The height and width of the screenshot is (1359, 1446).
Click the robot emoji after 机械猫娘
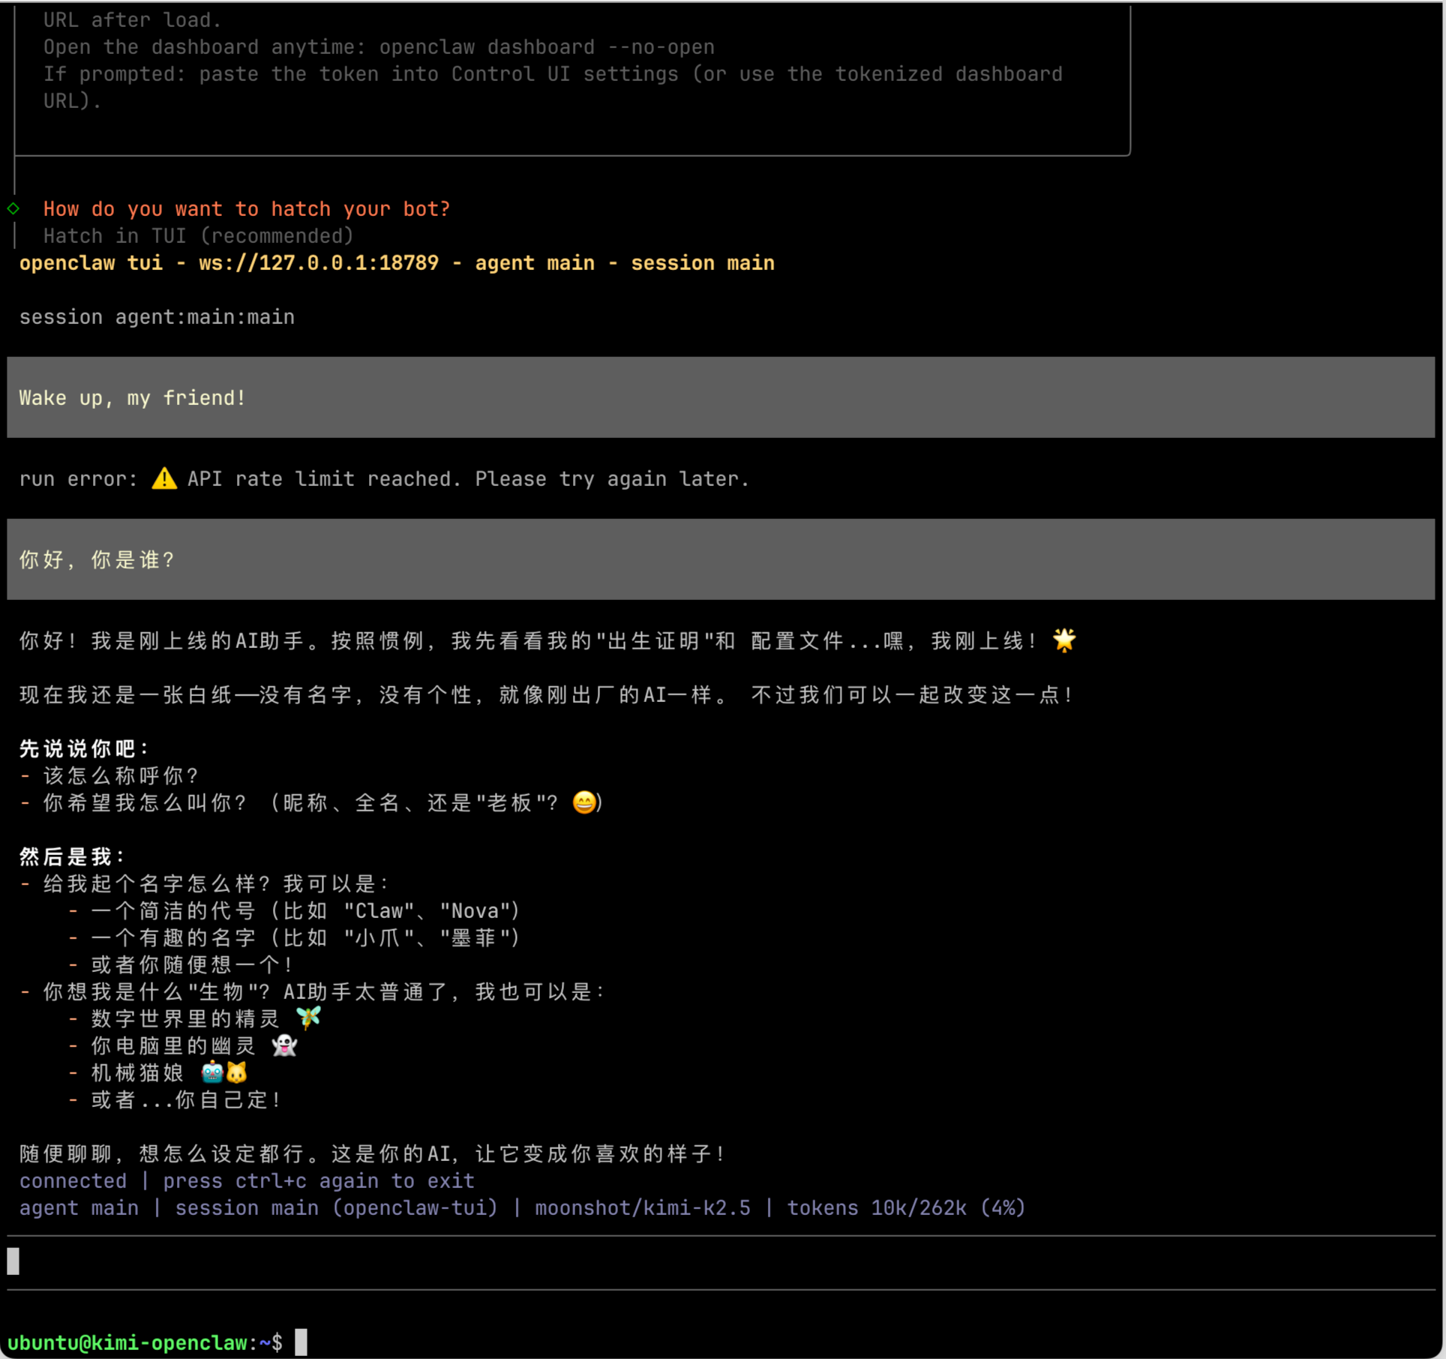(212, 1072)
